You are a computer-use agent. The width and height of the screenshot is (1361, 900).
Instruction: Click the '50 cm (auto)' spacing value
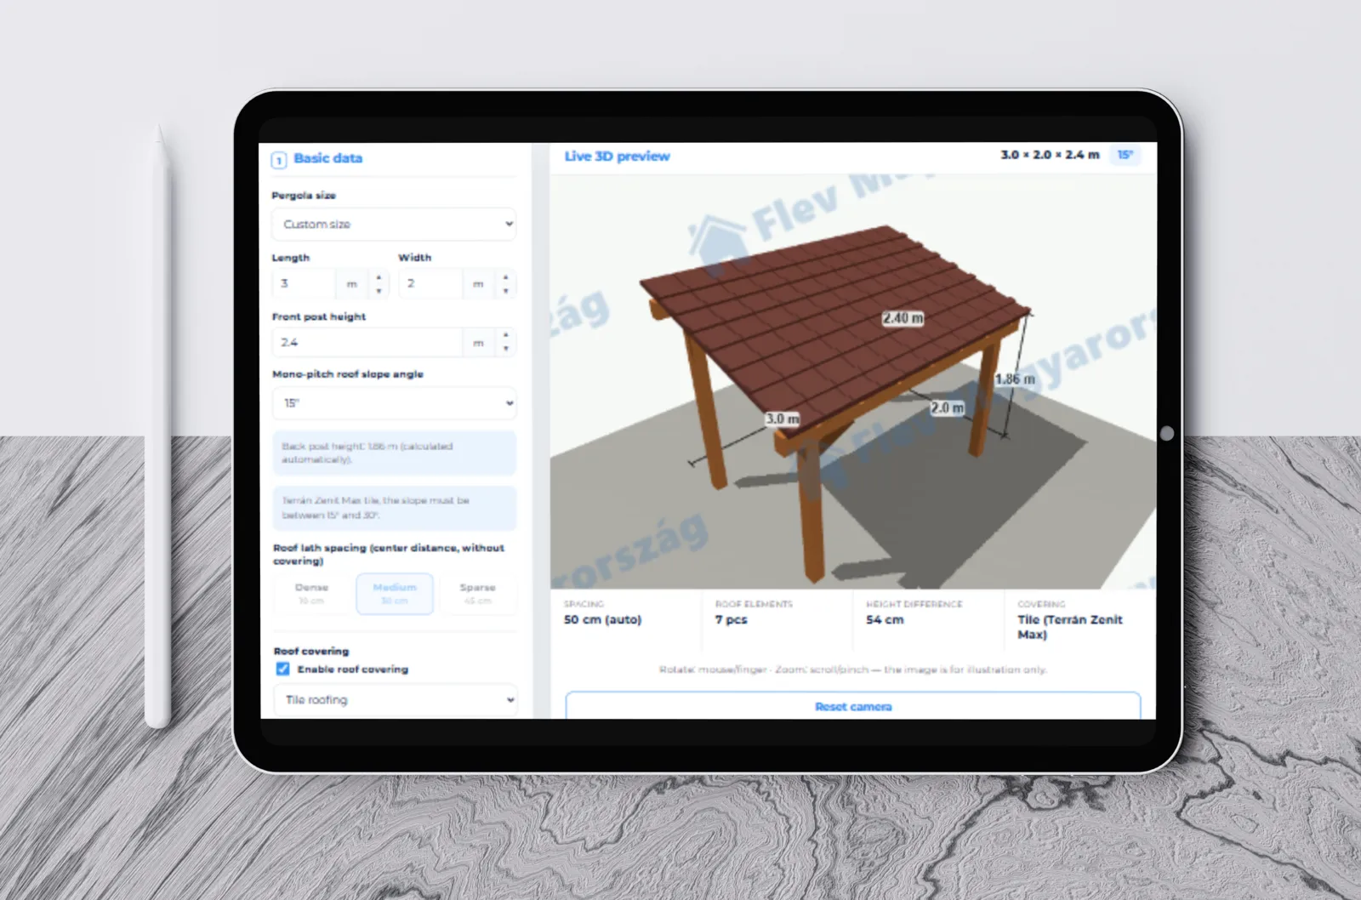pyautogui.click(x=602, y=619)
